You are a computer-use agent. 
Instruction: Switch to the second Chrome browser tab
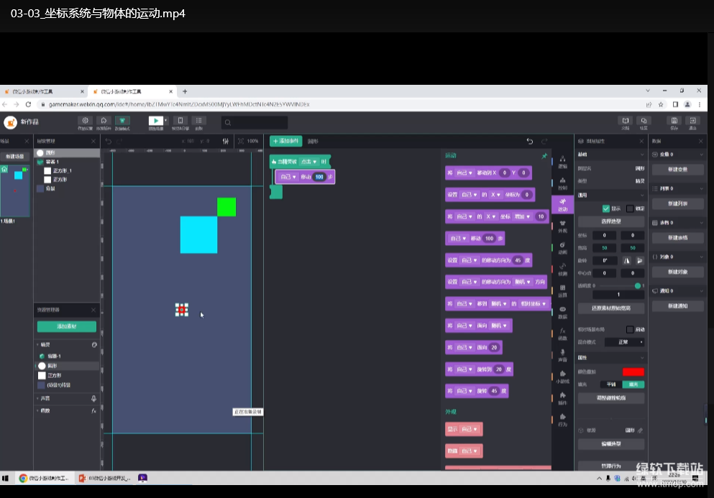coord(129,92)
